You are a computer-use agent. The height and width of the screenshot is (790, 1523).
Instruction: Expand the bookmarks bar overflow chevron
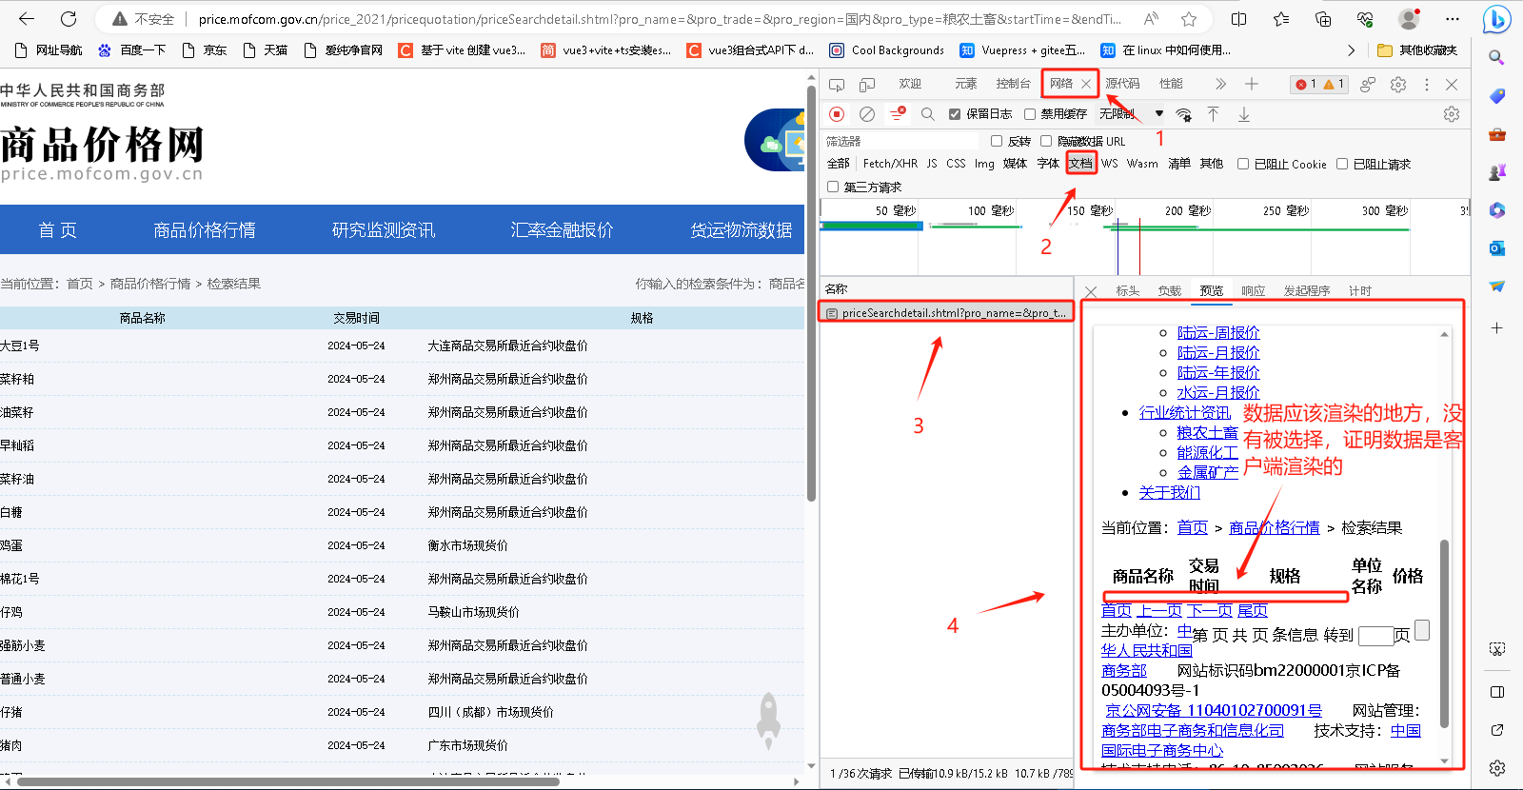[1351, 50]
